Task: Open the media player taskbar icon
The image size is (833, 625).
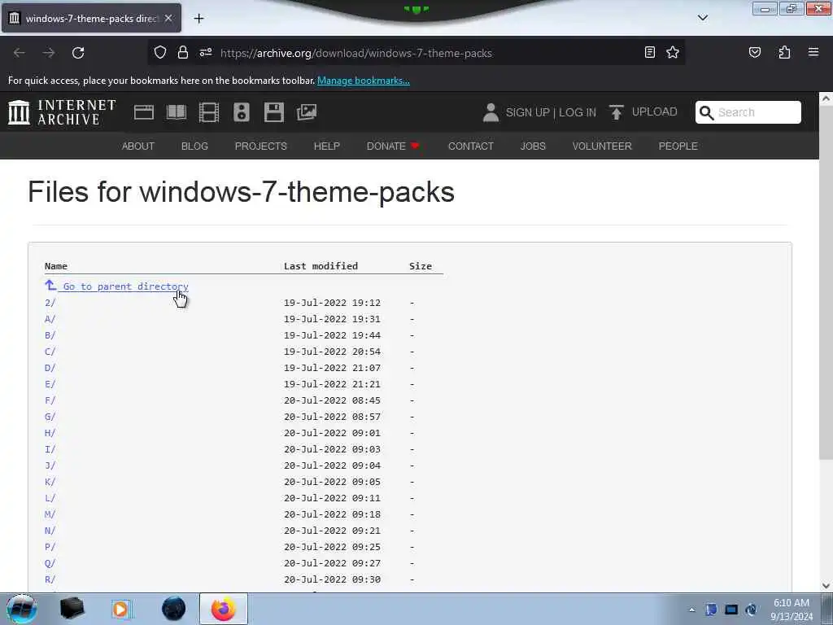Action: pyautogui.click(x=120, y=609)
